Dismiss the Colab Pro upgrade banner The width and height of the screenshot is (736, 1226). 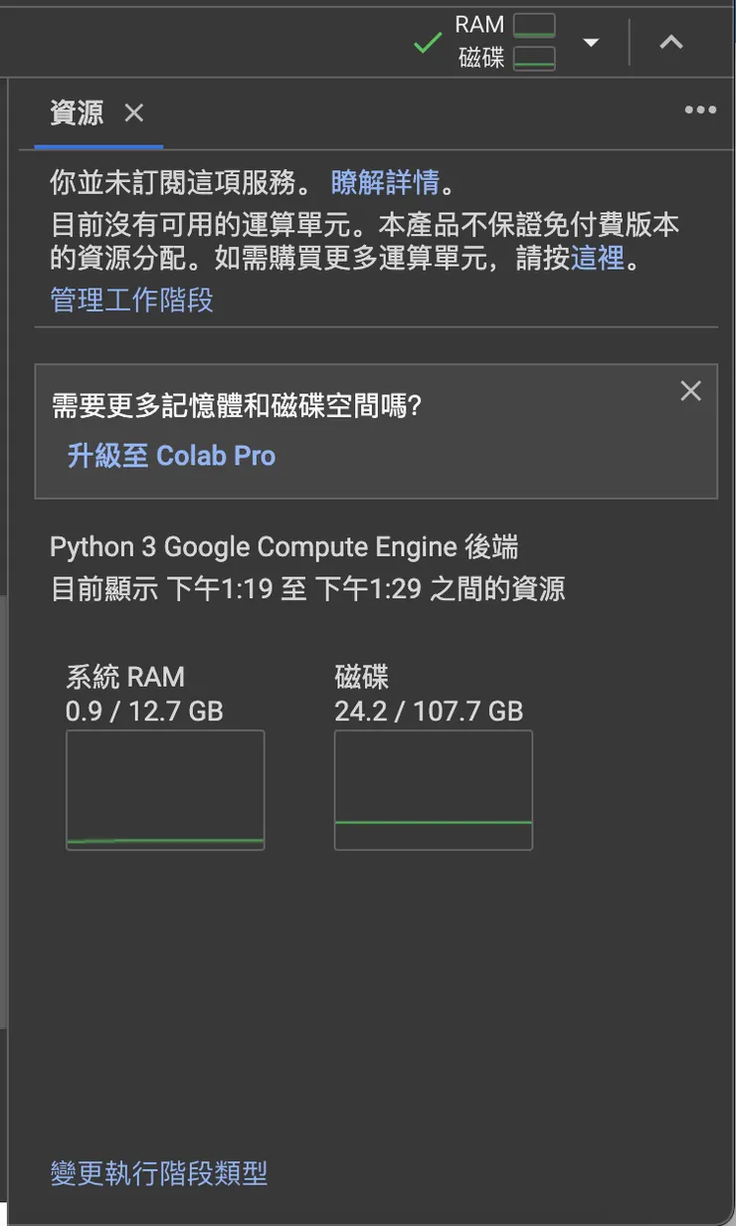[x=690, y=391]
